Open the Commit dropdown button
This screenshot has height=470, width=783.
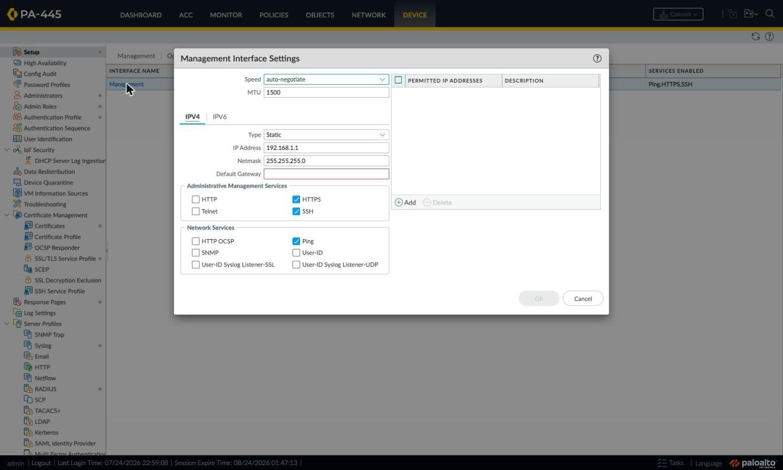pos(678,14)
